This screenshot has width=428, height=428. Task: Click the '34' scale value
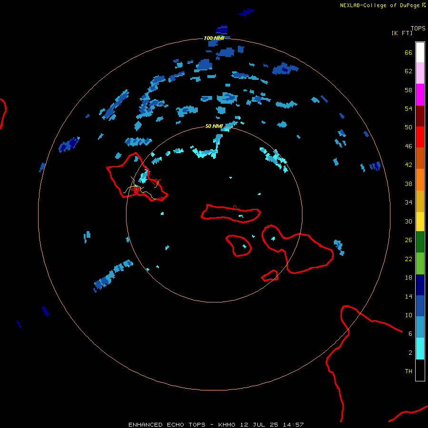409,203
